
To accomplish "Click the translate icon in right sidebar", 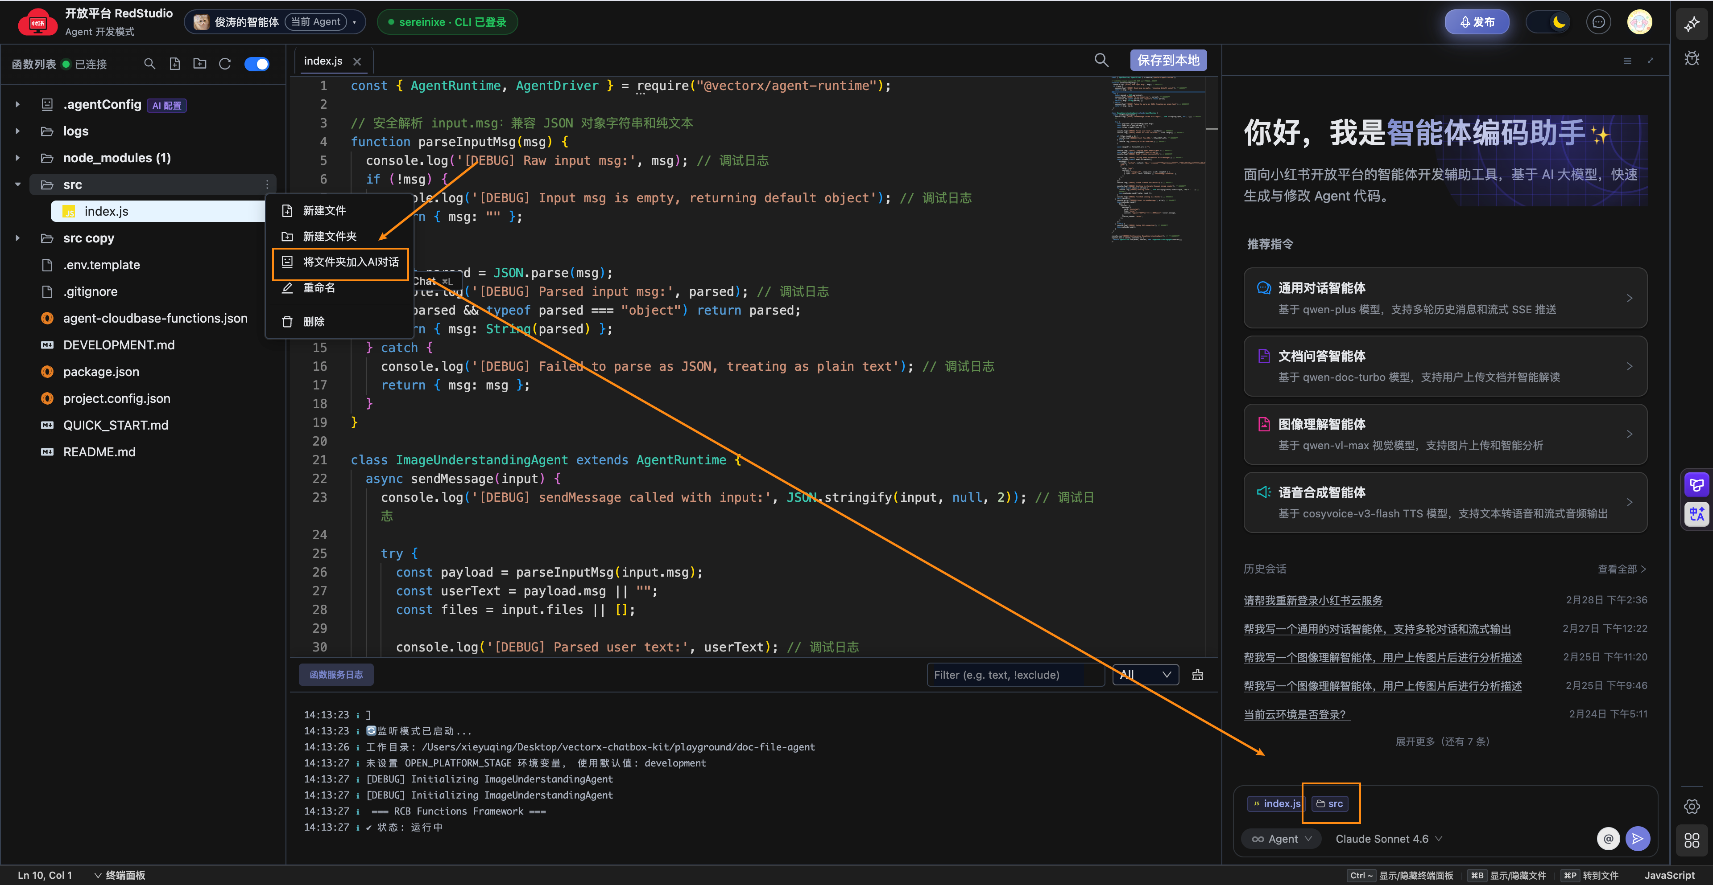I will (x=1697, y=514).
